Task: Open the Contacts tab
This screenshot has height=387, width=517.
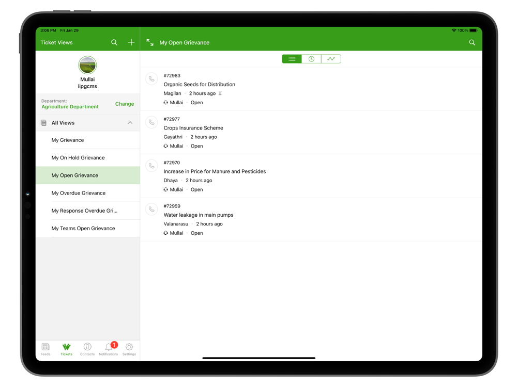Action: tap(87, 349)
